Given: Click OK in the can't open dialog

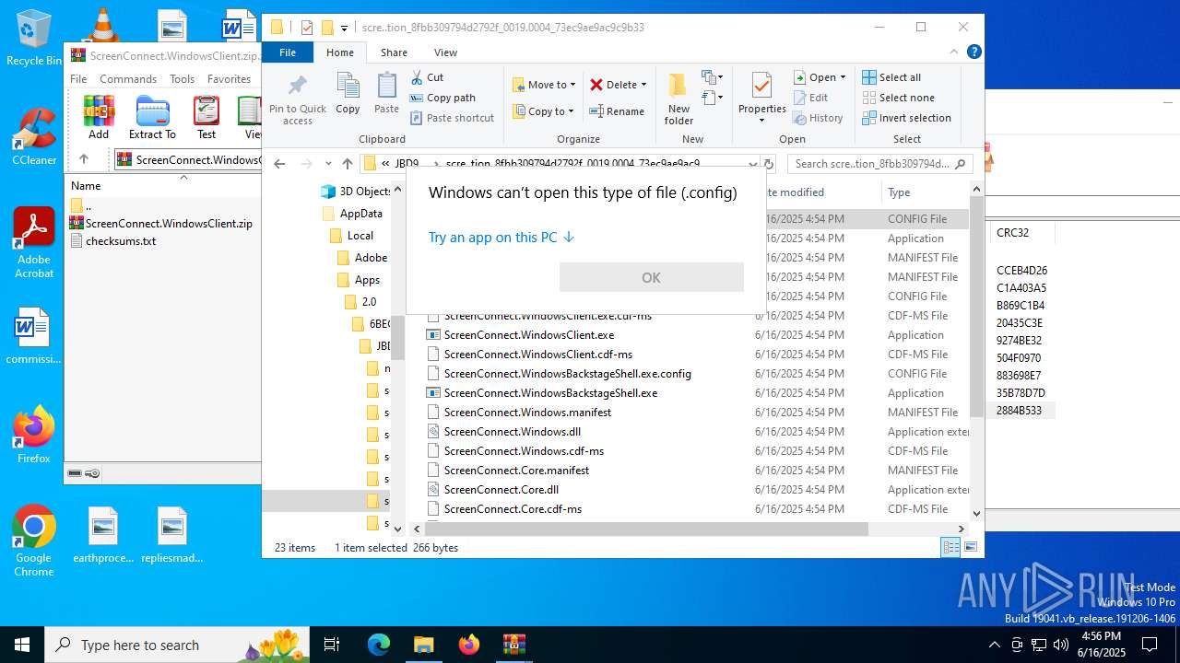Looking at the screenshot, I should point(651,277).
